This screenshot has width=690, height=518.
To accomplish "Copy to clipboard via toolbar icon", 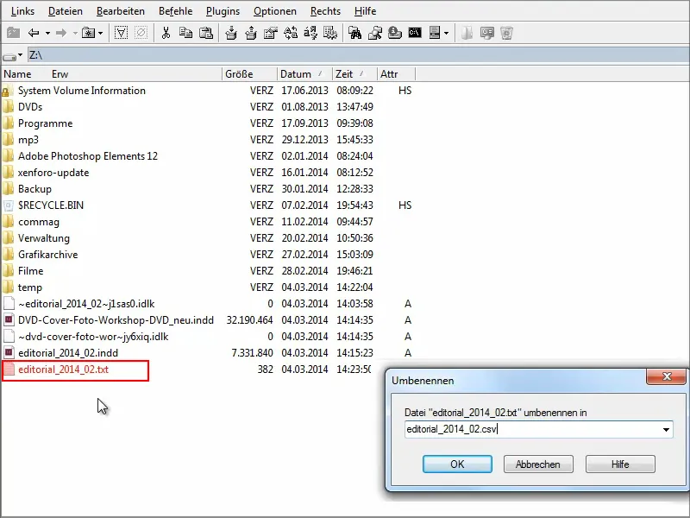I will pos(185,33).
